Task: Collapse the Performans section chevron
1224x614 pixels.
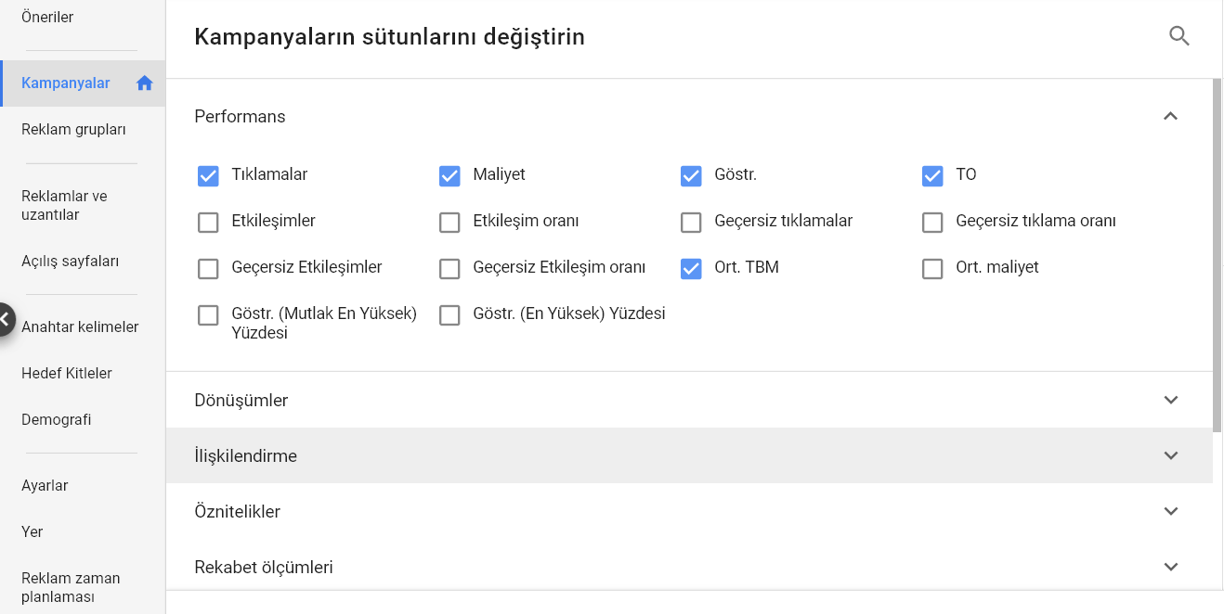Action: click(x=1170, y=116)
